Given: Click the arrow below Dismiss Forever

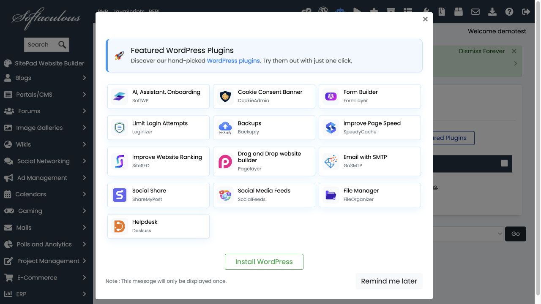Looking at the screenshot, I should tap(516, 63).
